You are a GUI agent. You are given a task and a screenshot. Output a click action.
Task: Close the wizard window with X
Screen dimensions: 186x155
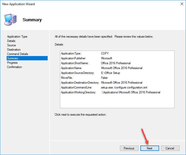point(180,4)
